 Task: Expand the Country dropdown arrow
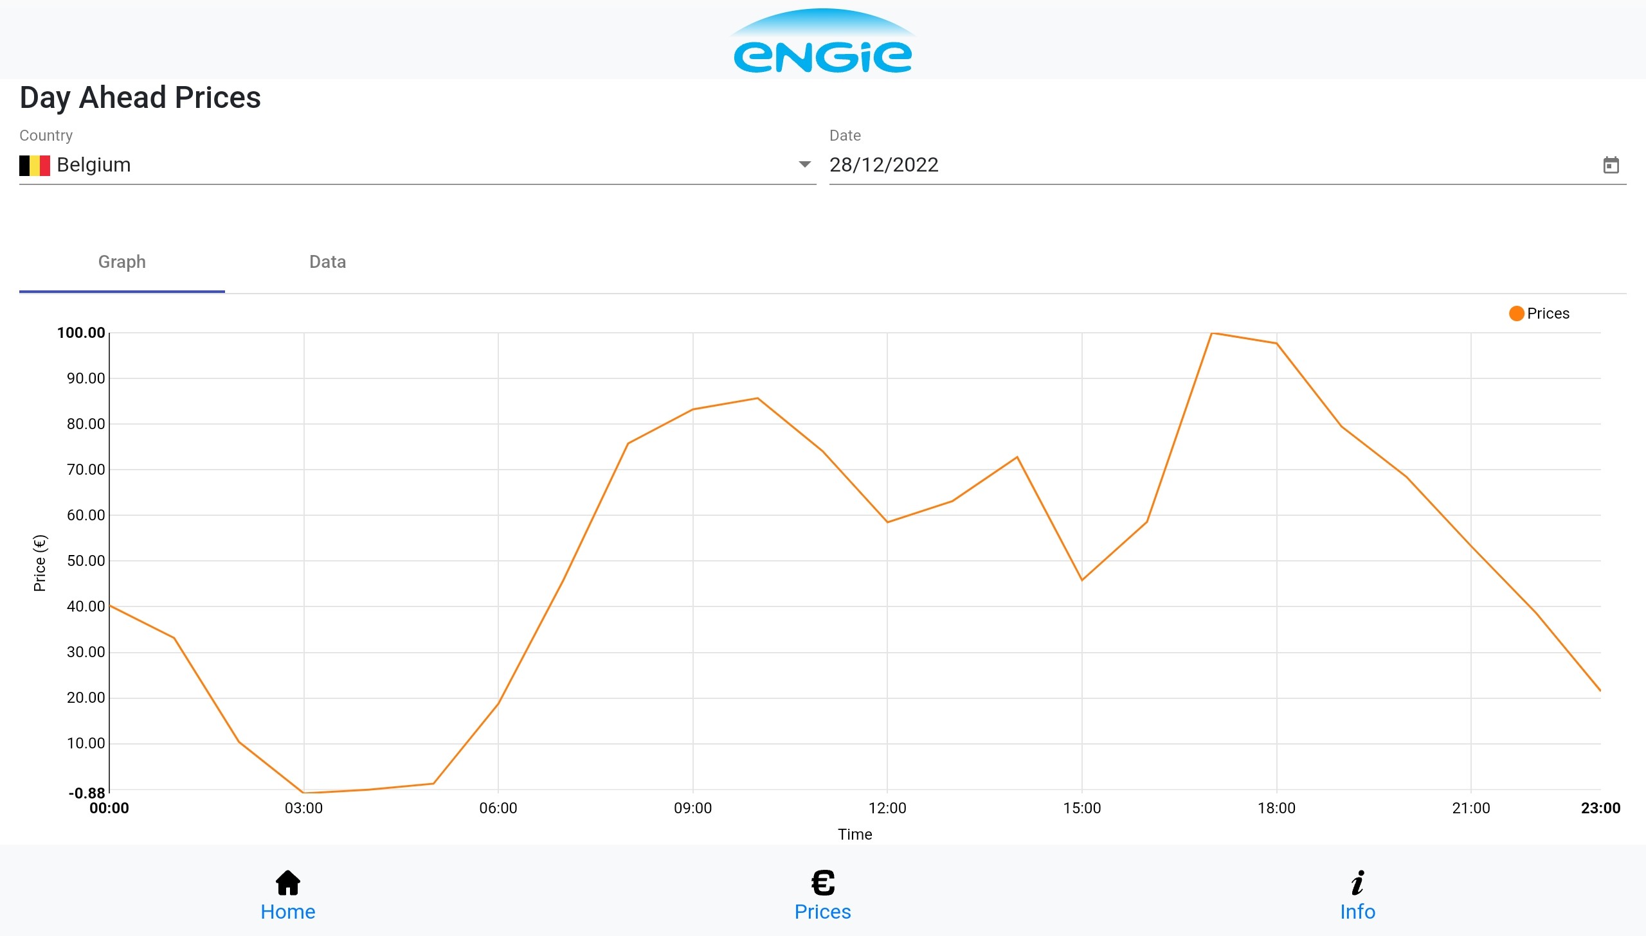(804, 164)
